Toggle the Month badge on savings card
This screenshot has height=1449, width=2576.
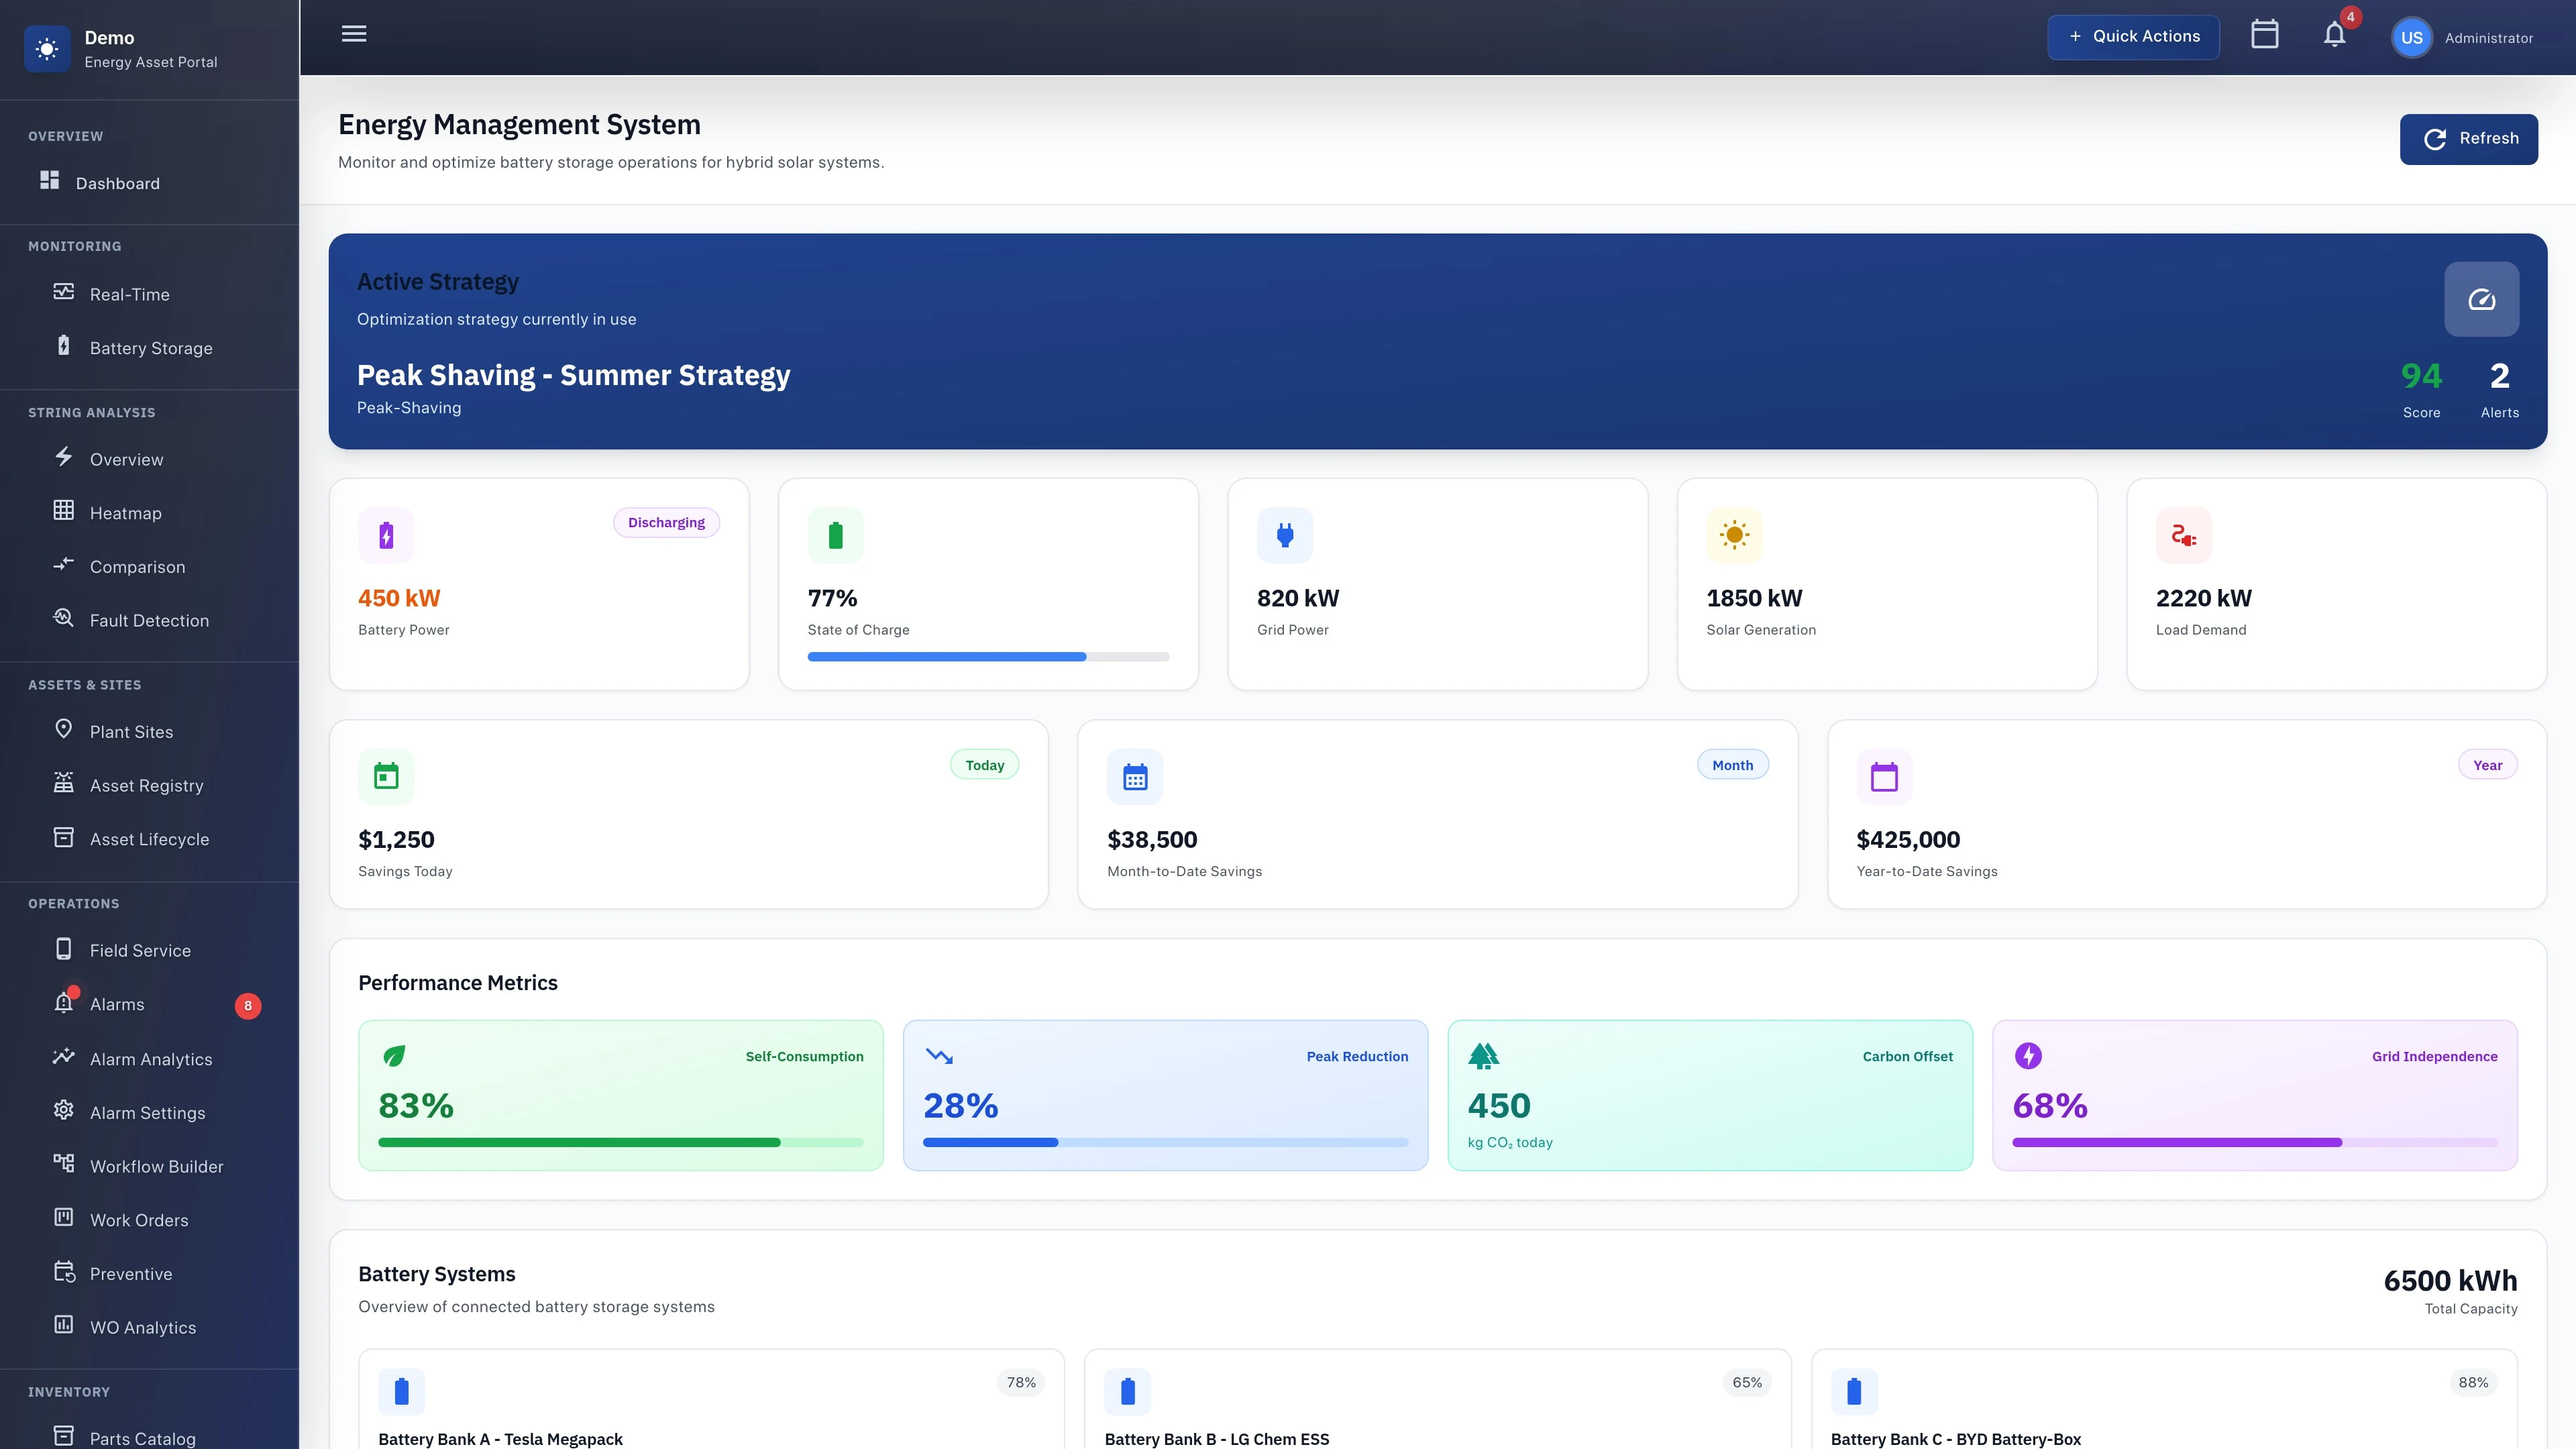(x=1732, y=764)
